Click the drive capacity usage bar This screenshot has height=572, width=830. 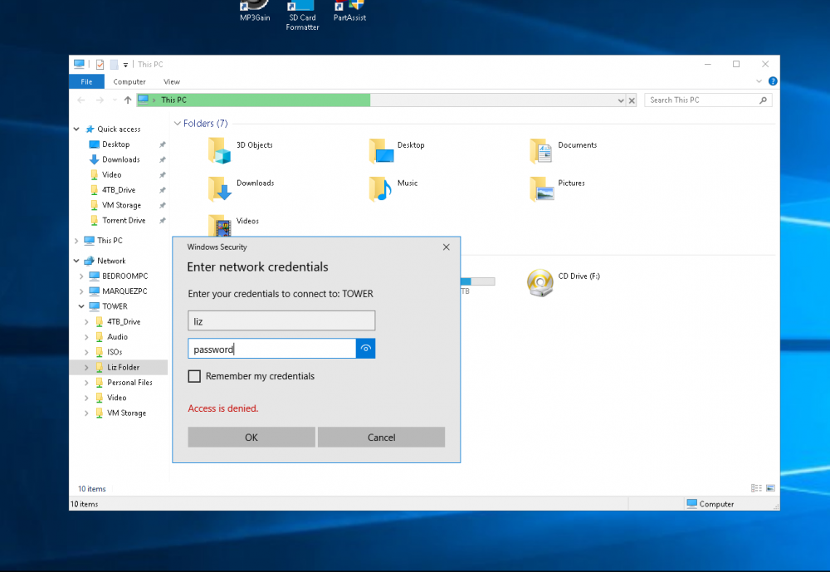click(478, 281)
